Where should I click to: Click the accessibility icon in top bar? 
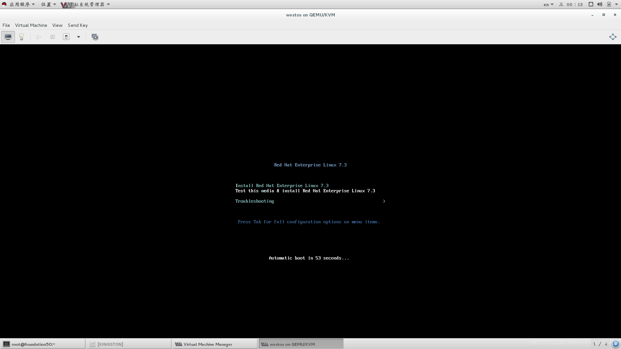pyautogui.click(x=591, y=4)
